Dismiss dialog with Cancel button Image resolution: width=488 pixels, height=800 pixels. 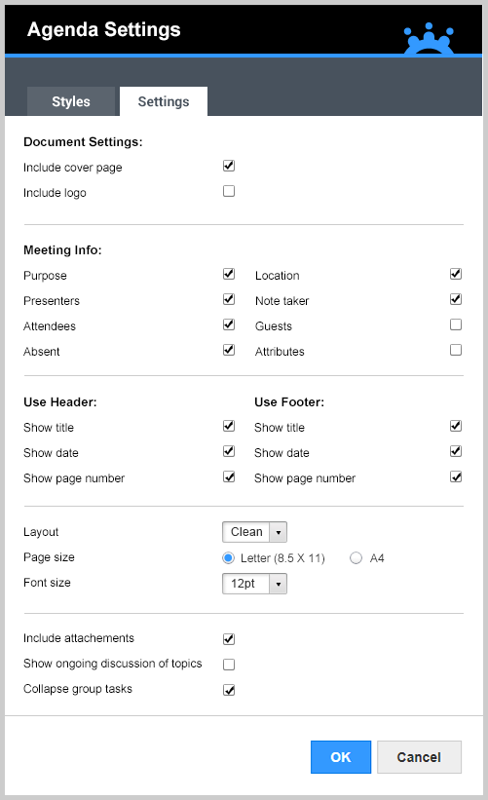coord(419,757)
